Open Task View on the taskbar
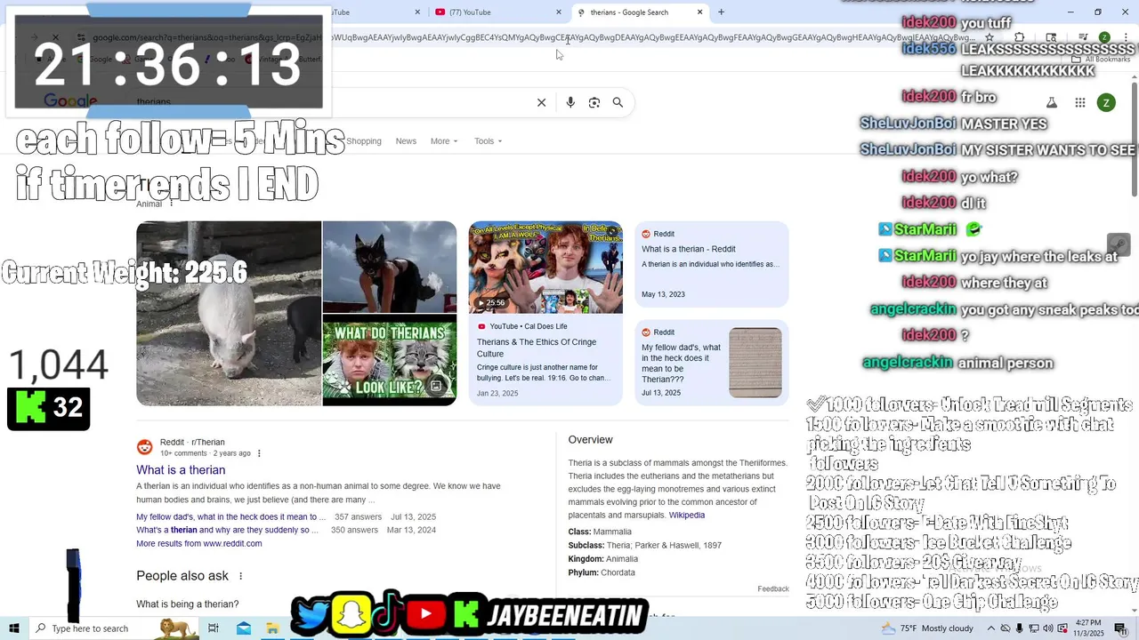This screenshot has height=640, width=1139. (214, 628)
